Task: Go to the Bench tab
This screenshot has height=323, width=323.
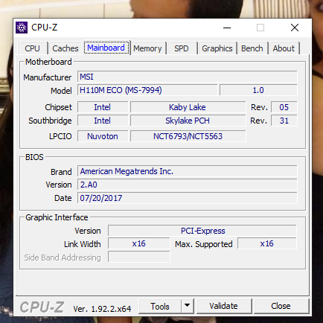Action: pyautogui.click(x=252, y=48)
